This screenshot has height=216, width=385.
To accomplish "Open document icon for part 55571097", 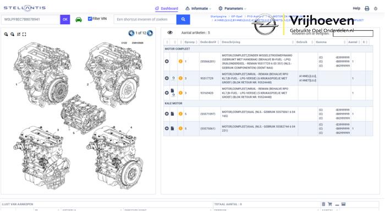I will tap(172, 113).
